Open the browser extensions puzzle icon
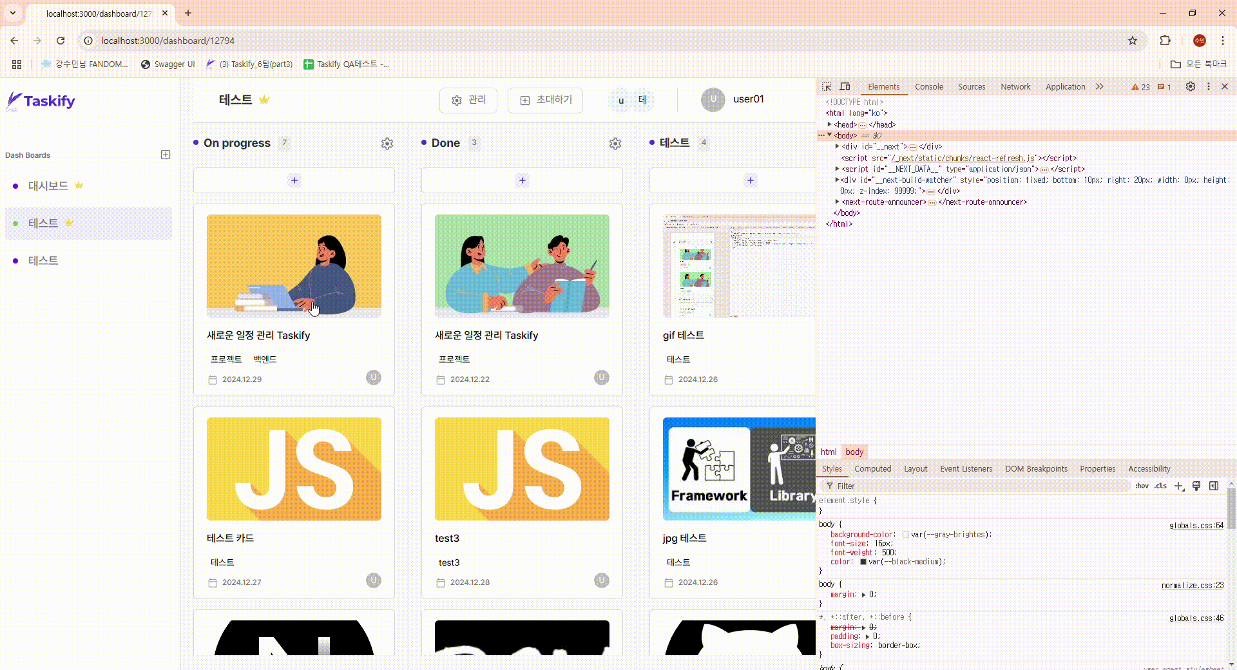1237x670 pixels. tap(1165, 41)
